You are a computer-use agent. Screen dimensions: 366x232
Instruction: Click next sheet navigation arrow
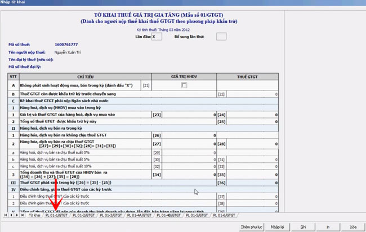tap(16, 215)
